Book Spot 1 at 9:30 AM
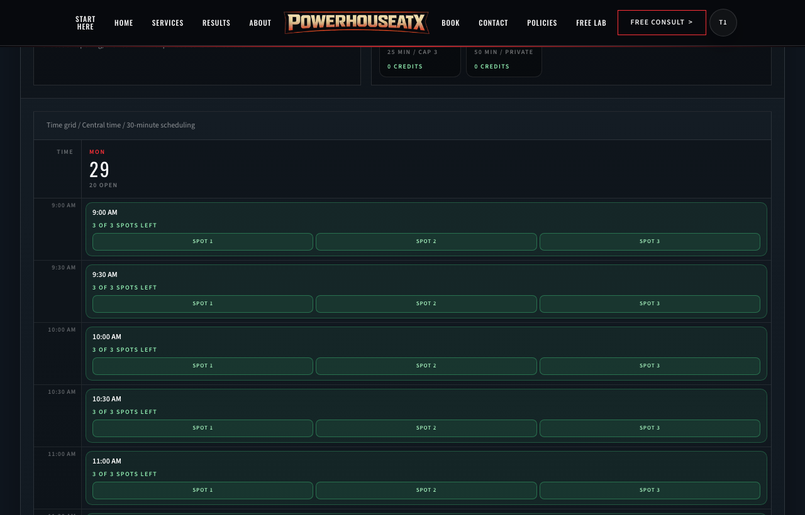This screenshot has width=805, height=515. click(x=203, y=304)
